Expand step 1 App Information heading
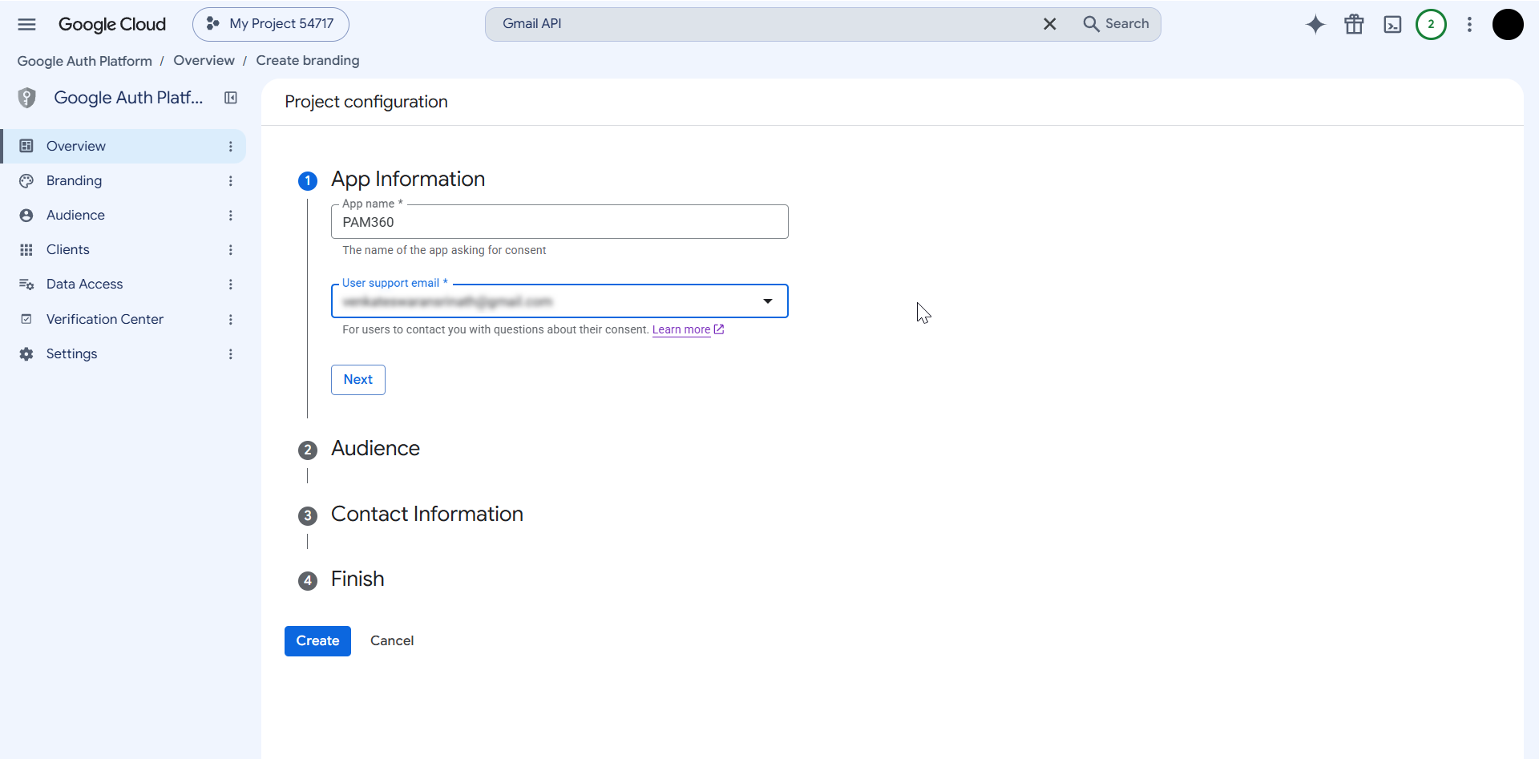Image resolution: width=1539 pixels, height=759 pixels. click(408, 180)
